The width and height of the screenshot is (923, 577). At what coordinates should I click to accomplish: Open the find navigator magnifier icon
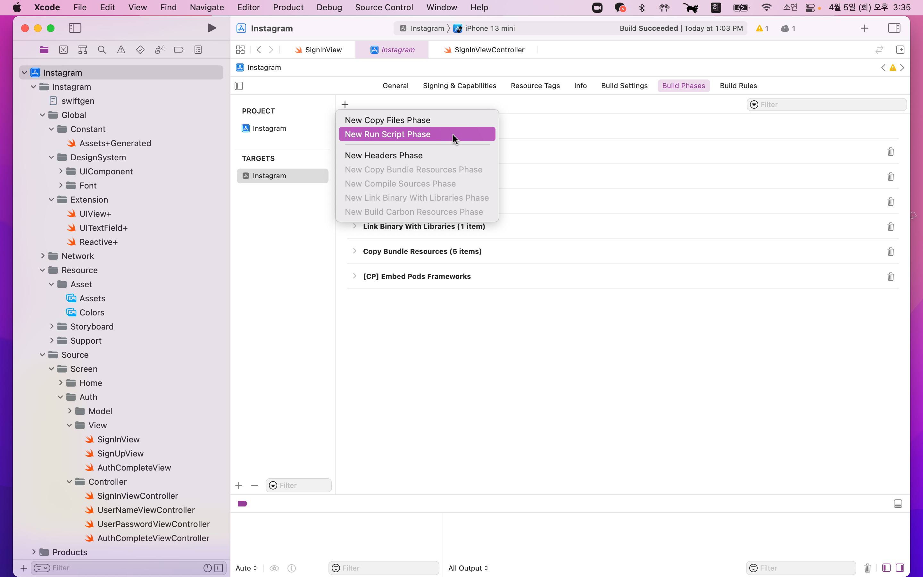click(102, 50)
